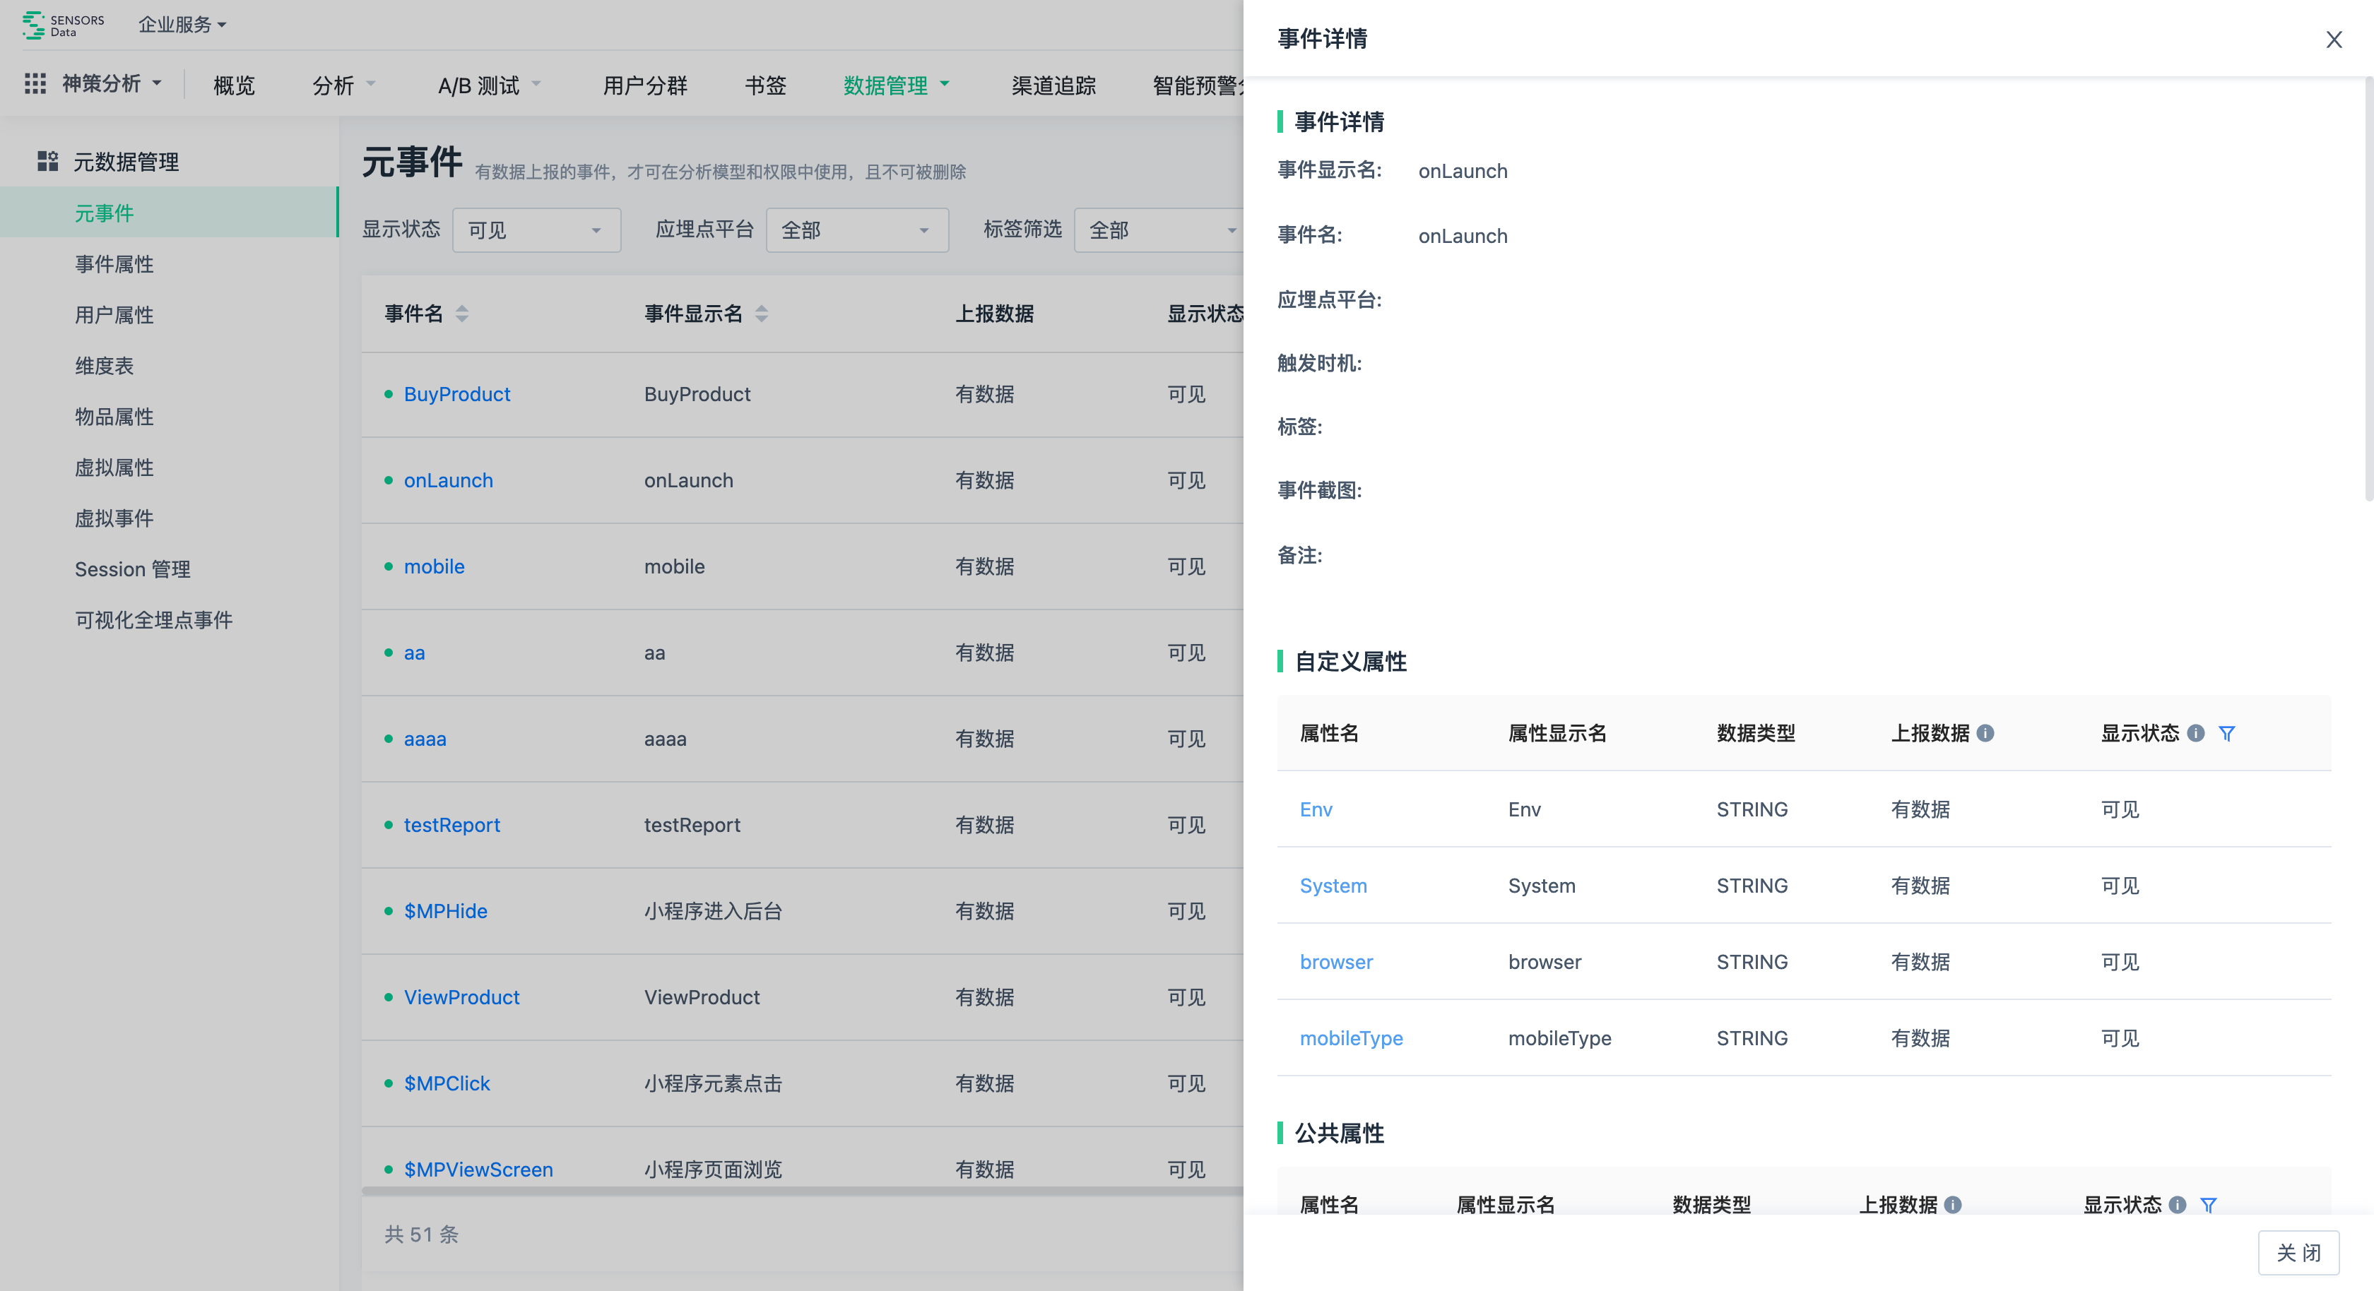2374x1291 pixels.
Task: Open the 显示状态 dropdown showing 可见
Action: click(x=536, y=230)
